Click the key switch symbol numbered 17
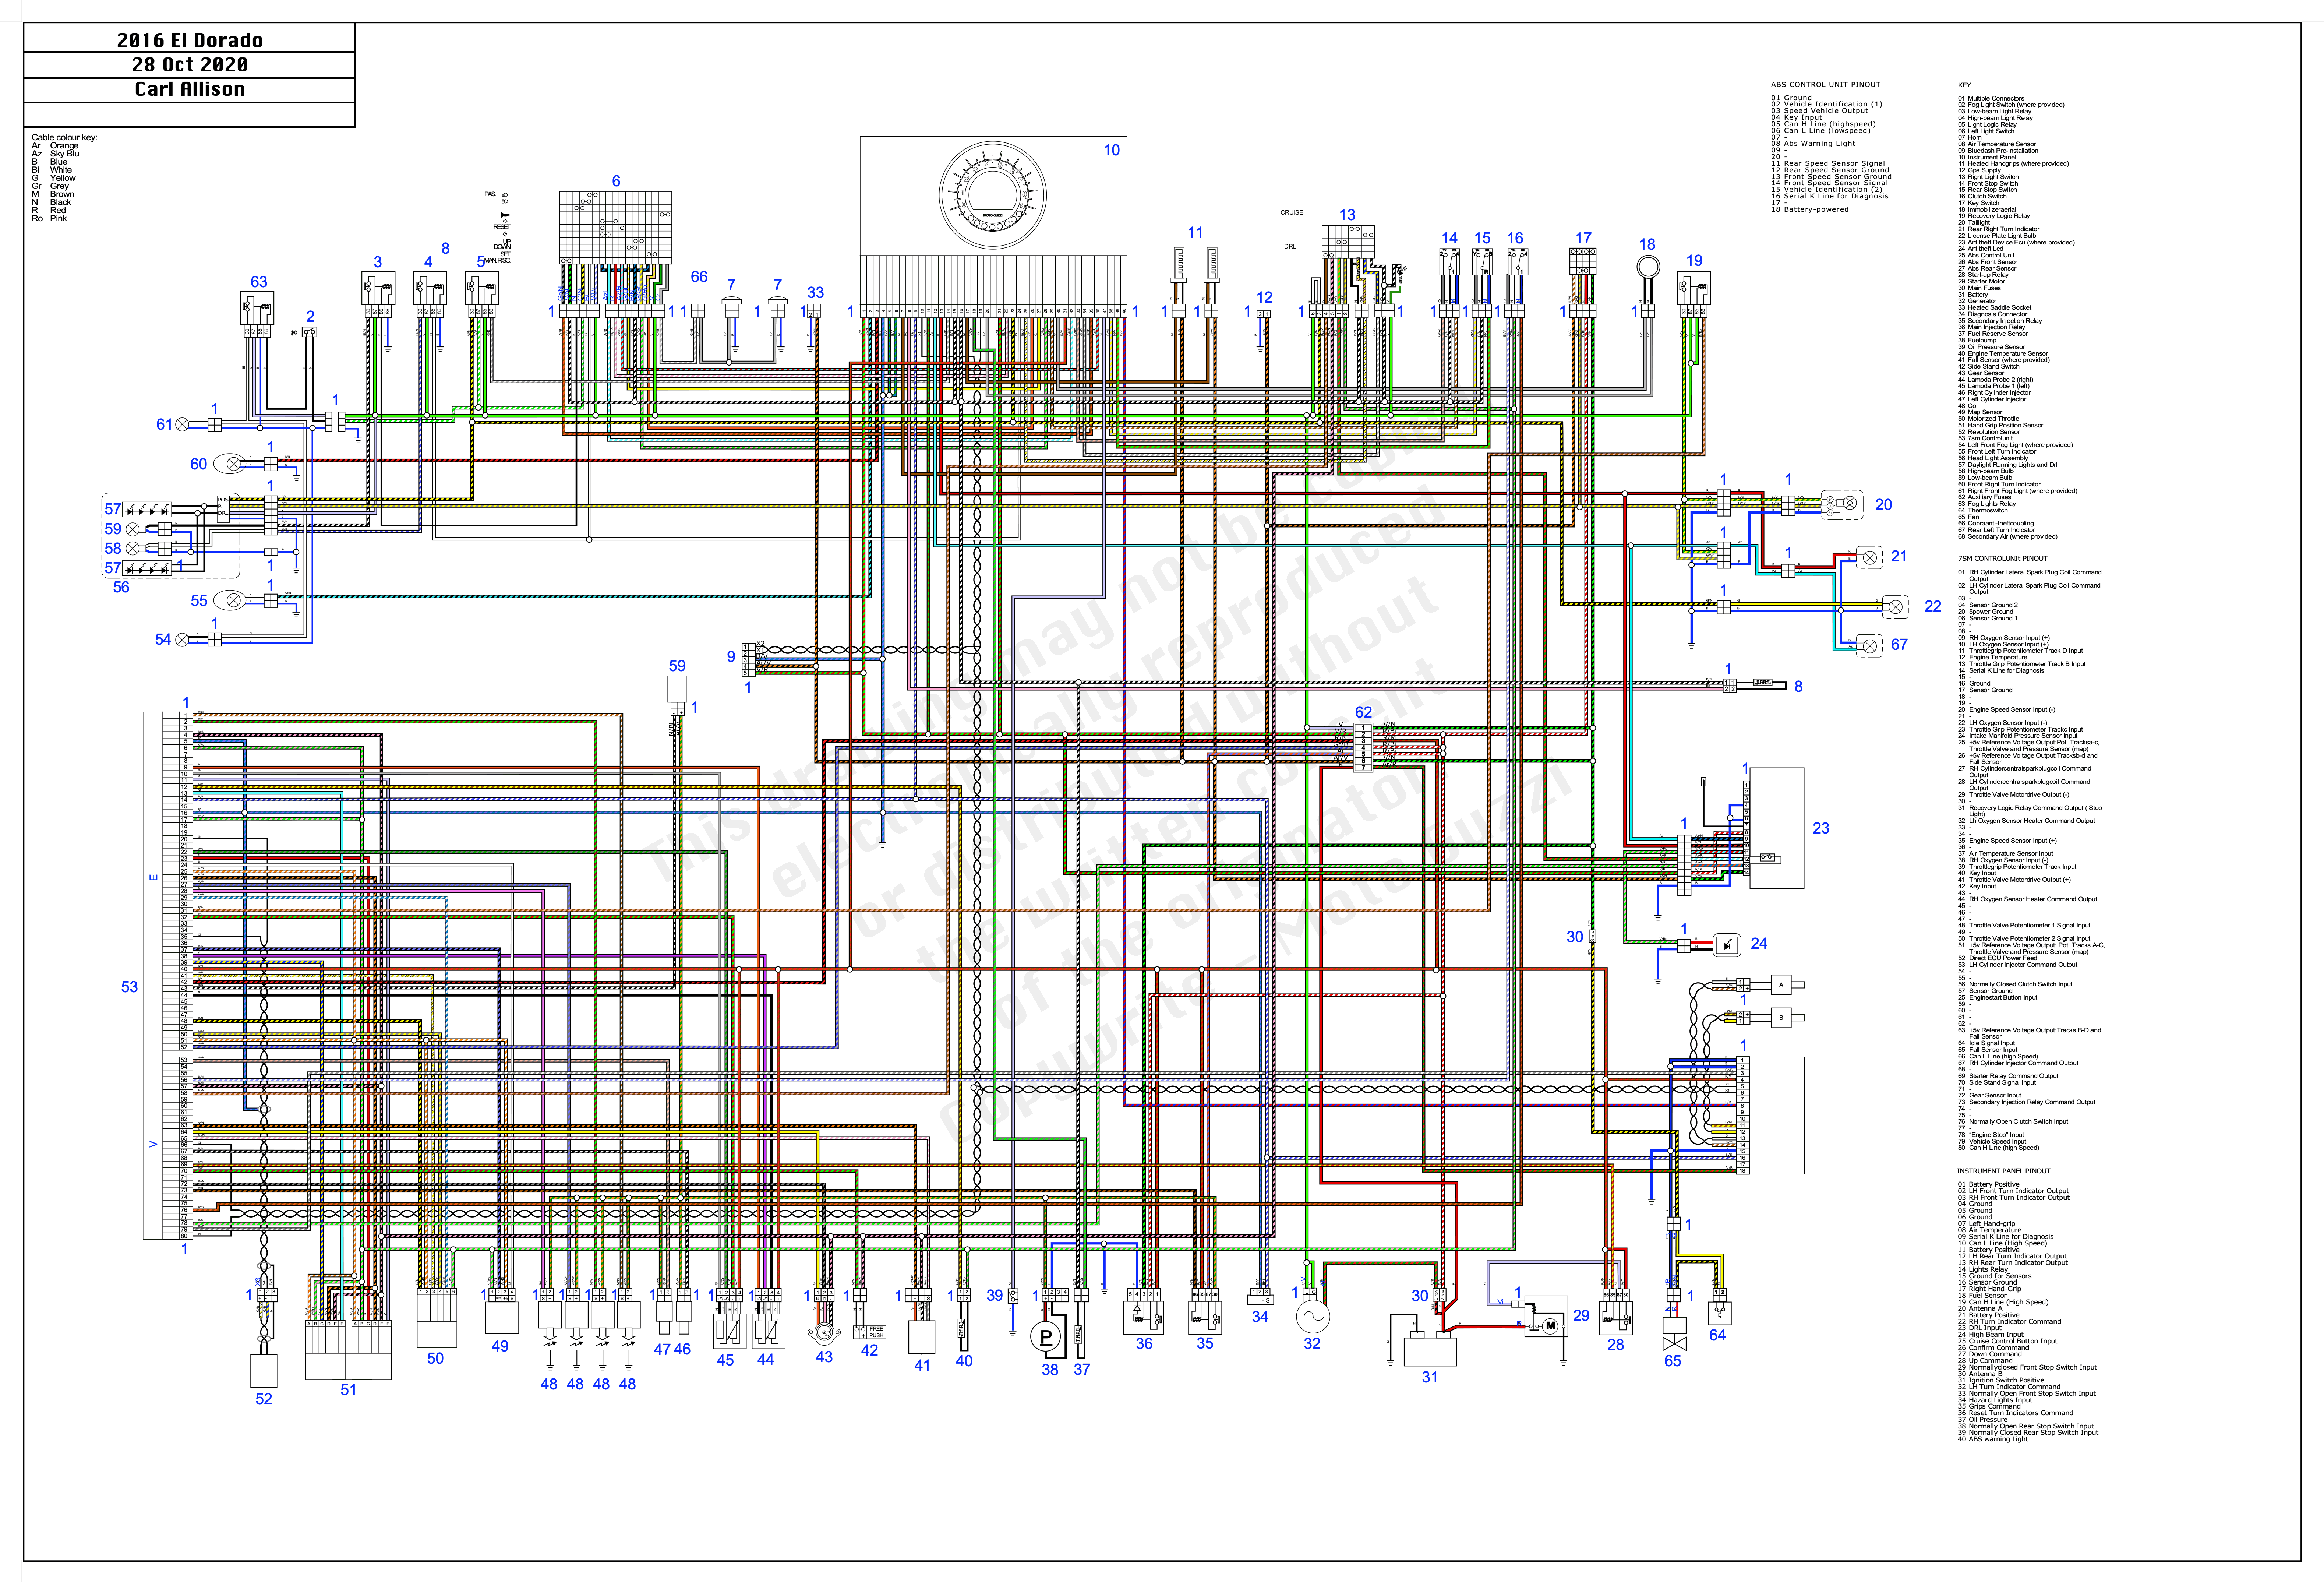Image resolution: width=2324 pixels, height=1582 pixels. tap(1583, 261)
